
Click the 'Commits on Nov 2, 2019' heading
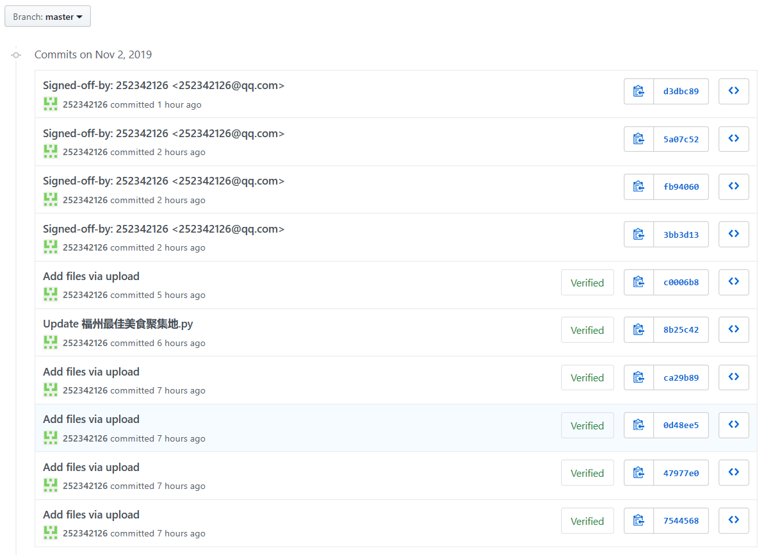point(93,54)
